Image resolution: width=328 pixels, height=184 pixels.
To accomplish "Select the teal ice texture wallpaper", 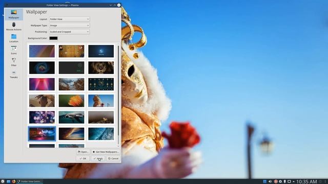I will pyautogui.click(x=101, y=134).
